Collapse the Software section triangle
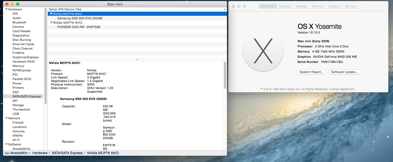393x162 pixels. (x=6, y=144)
